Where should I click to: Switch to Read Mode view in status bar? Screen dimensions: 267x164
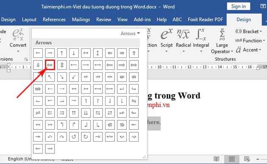click(x=217, y=159)
